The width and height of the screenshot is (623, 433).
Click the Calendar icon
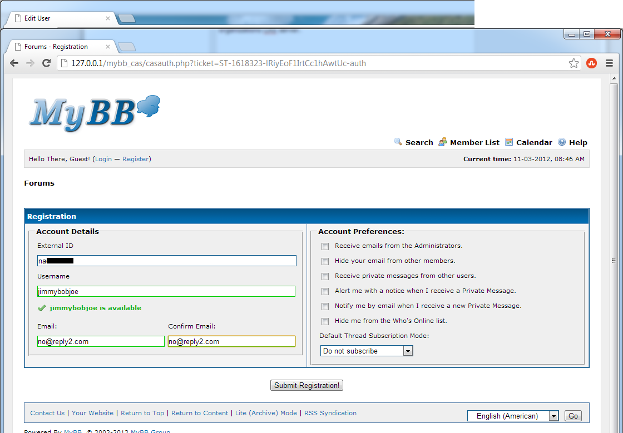[x=508, y=142]
